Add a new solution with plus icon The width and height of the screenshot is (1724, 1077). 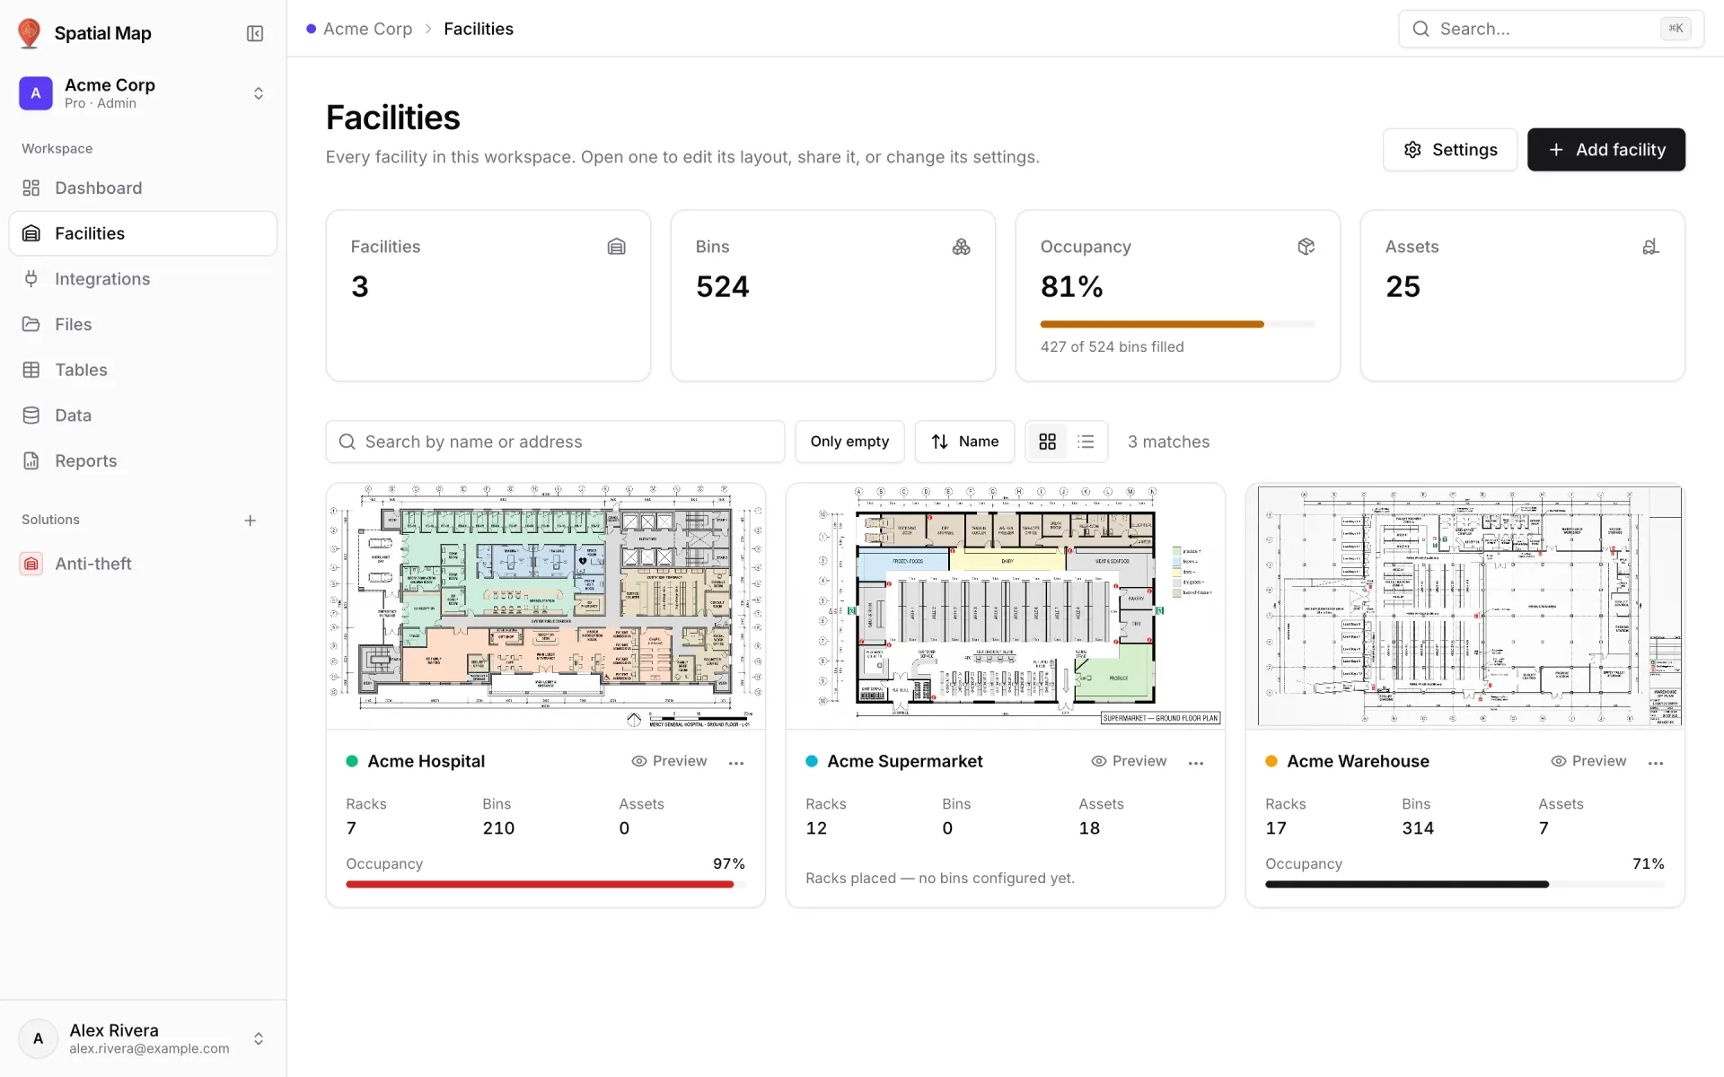point(251,521)
